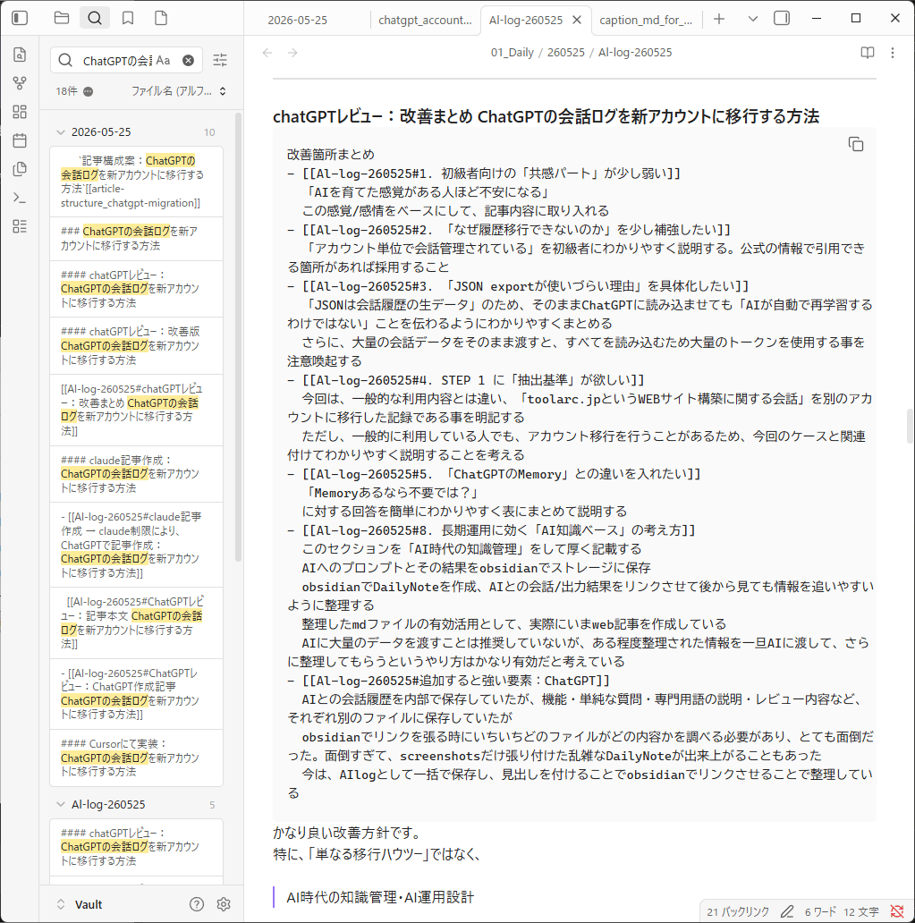The height and width of the screenshot is (923, 915).
Task: Open the tab list dropdown
Action: click(x=752, y=19)
